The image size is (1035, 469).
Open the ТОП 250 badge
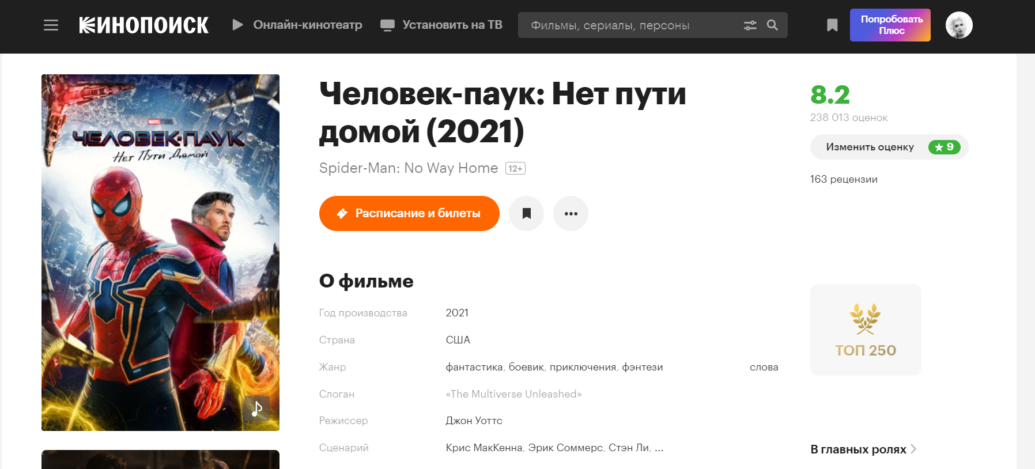[x=866, y=330]
